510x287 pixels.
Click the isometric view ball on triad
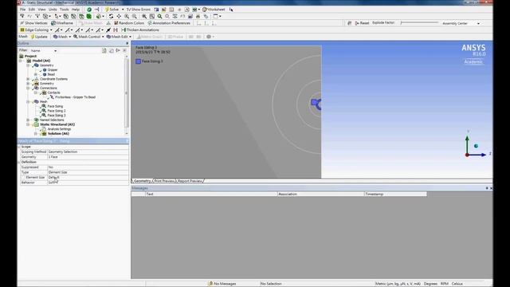(x=477, y=146)
